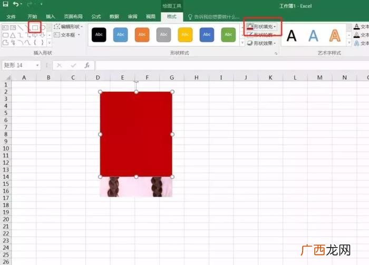
Task: Select the triangle shape in shapes gallery
Action: [x=13, y=35]
